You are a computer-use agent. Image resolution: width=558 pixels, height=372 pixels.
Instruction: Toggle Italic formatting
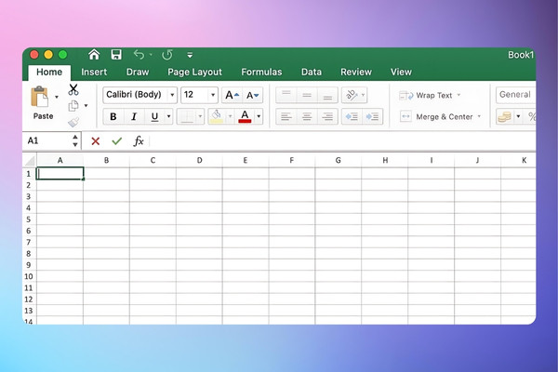point(134,116)
